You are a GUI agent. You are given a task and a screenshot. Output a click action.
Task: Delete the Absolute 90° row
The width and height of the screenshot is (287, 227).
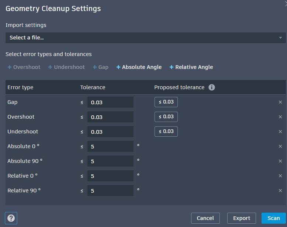280,161
